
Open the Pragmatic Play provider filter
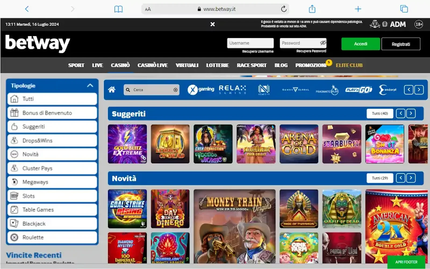327,90
